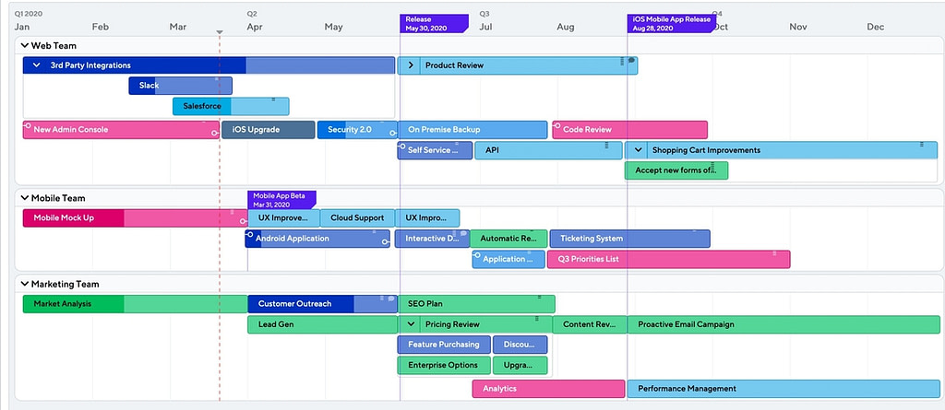This screenshot has width=945, height=410.
Task: Click the Dec month label
Action: 876,27
